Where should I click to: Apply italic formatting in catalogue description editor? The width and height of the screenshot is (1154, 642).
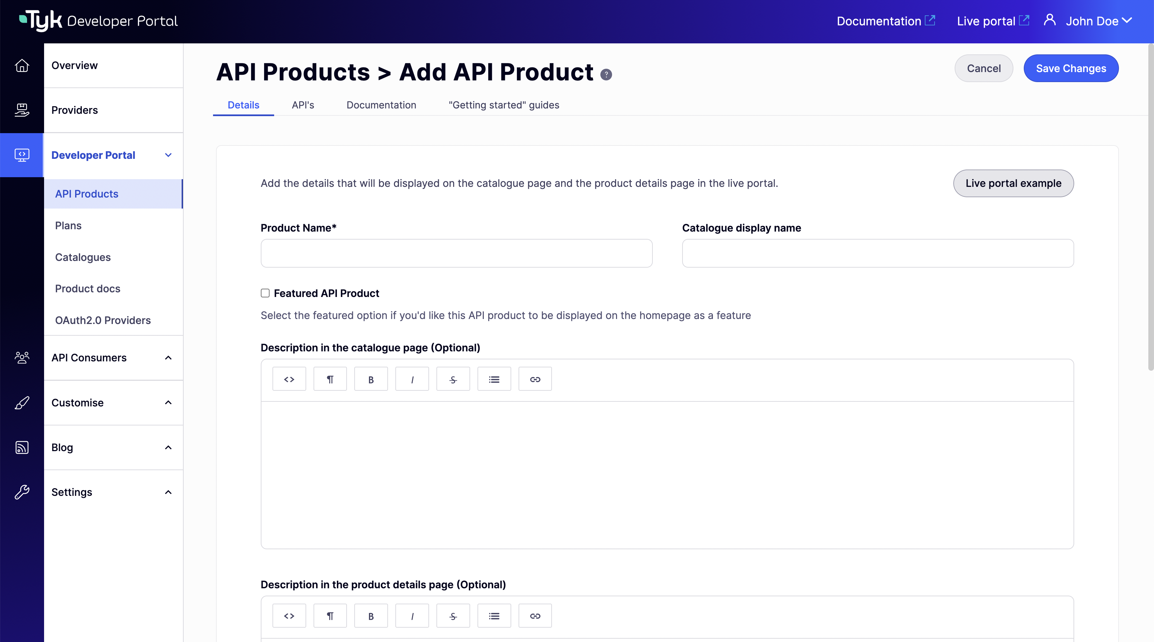412,378
